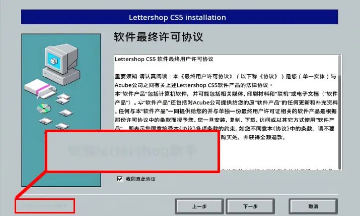Select the white software box with pink ribbon
This screenshot has height=216, width=360.
click(x=40, y=88)
